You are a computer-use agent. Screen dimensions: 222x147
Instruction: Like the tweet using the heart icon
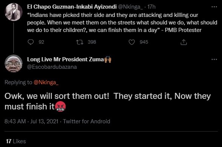click(x=132, y=42)
